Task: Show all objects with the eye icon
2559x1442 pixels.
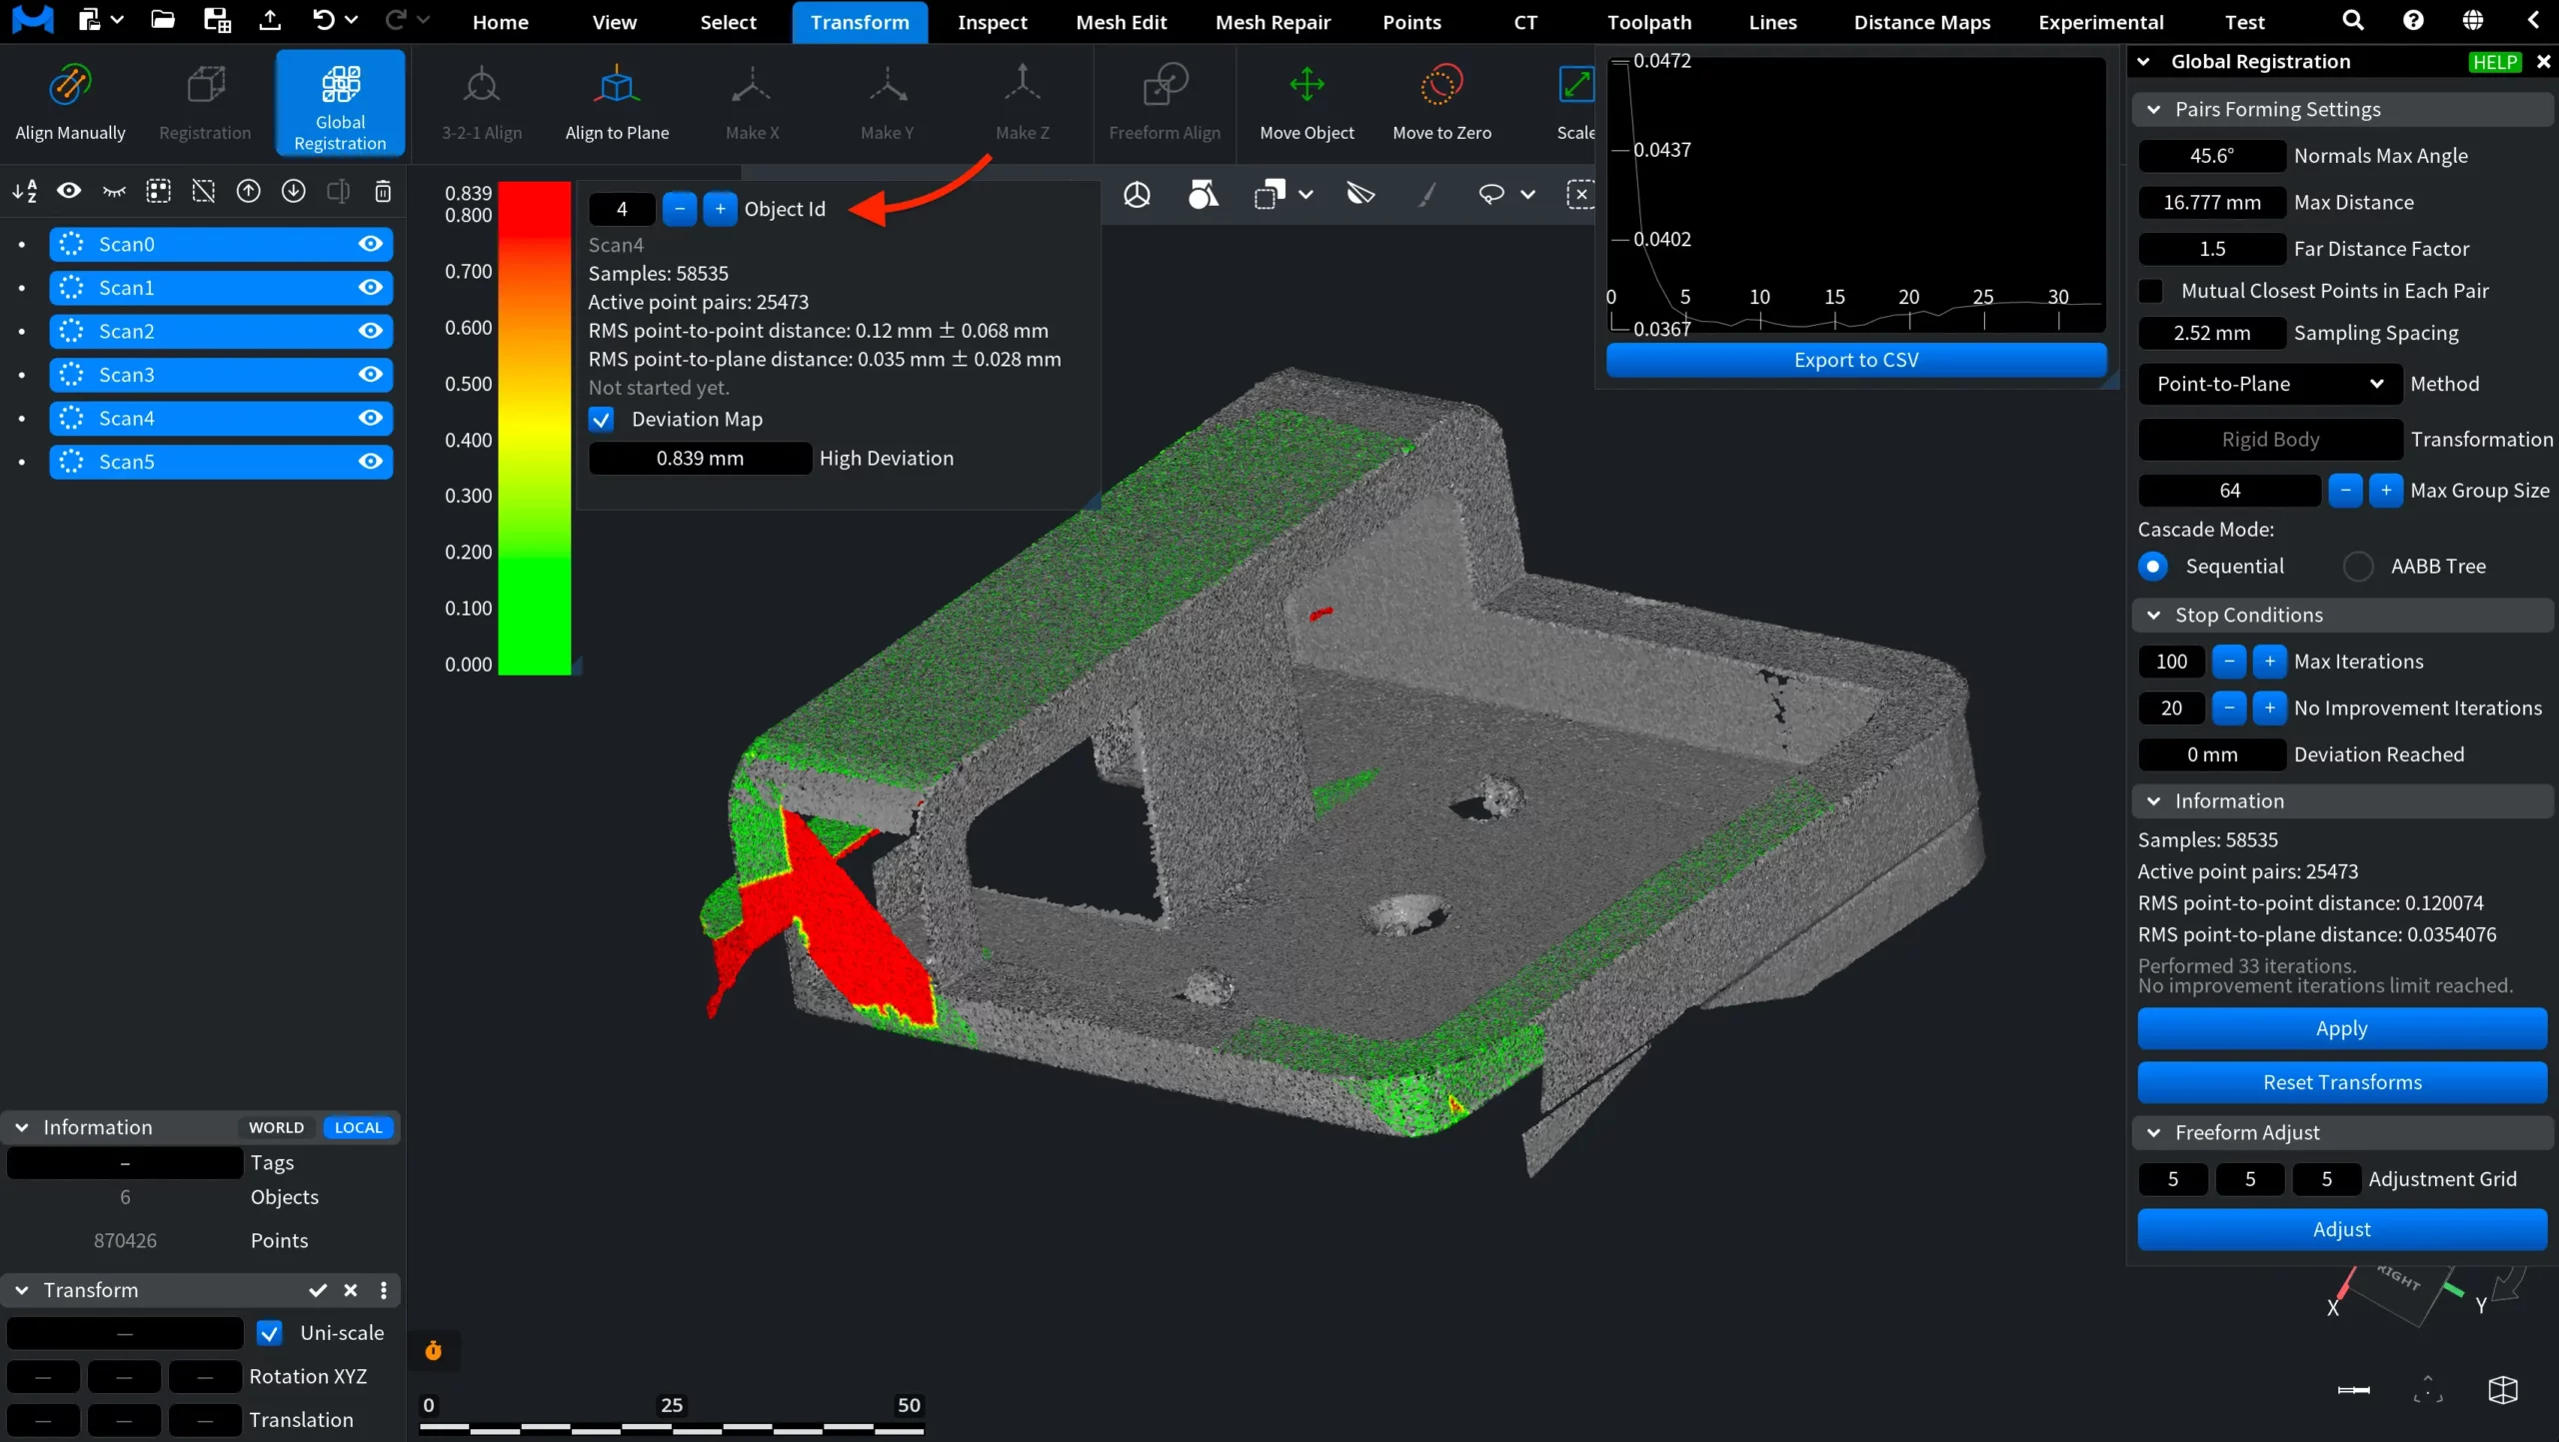Action: (69, 191)
